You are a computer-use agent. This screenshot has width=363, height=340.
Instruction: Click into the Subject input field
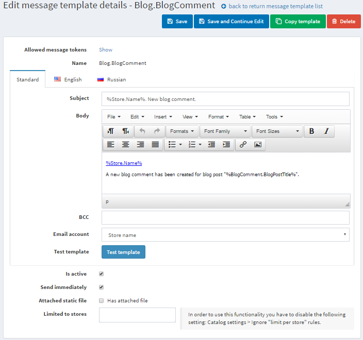click(x=225, y=99)
